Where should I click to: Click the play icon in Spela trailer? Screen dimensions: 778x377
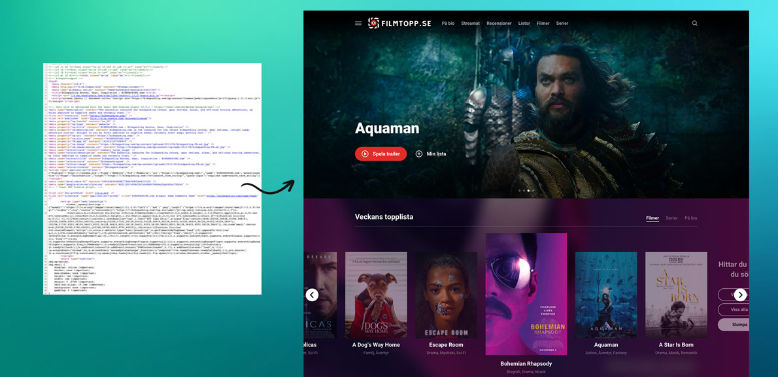(365, 154)
